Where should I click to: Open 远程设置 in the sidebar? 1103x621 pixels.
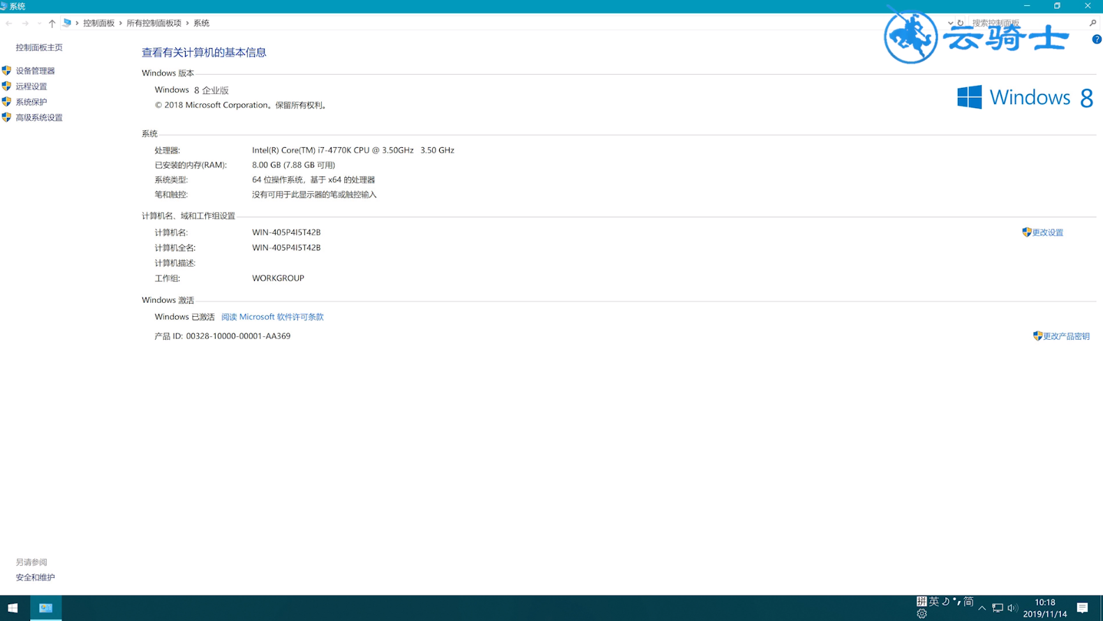(x=31, y=87)
